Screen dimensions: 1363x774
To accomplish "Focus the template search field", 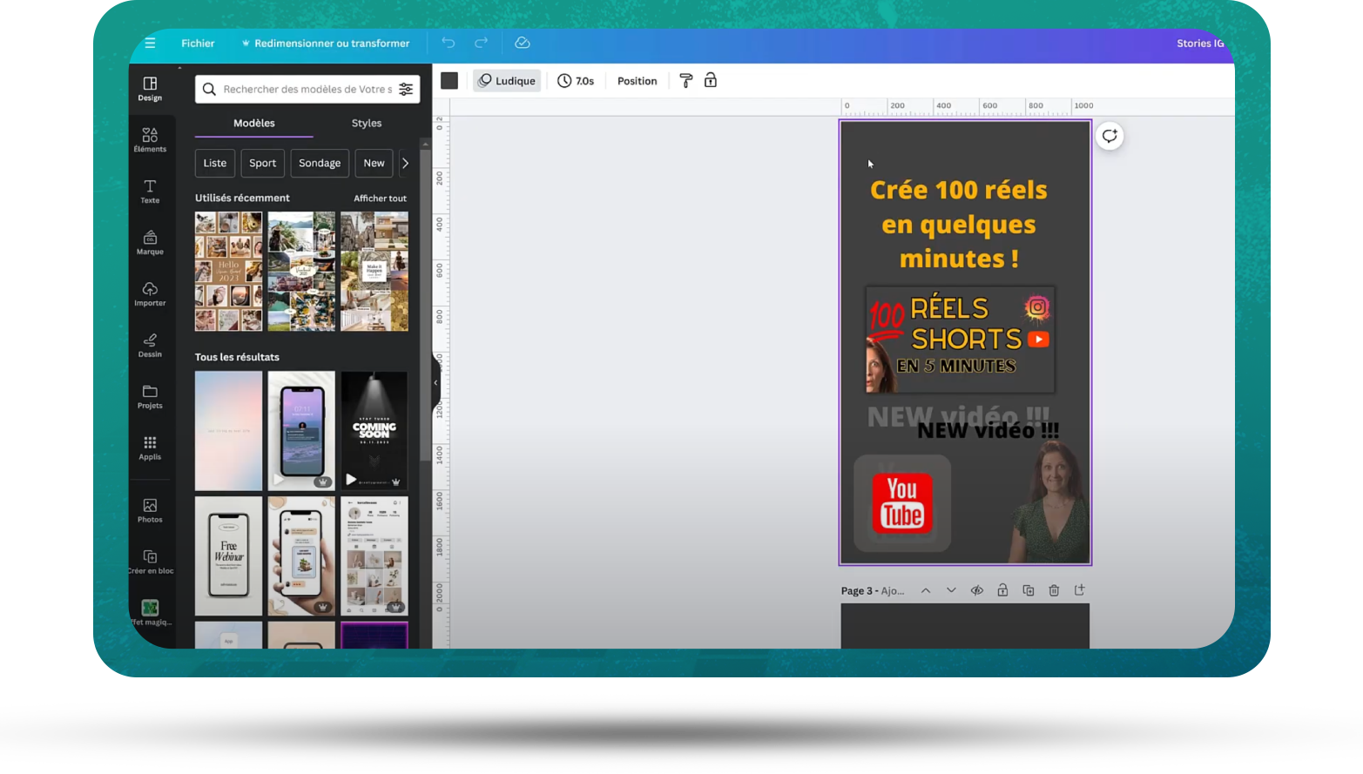I will pyautogui.click(x=307, y=89).
